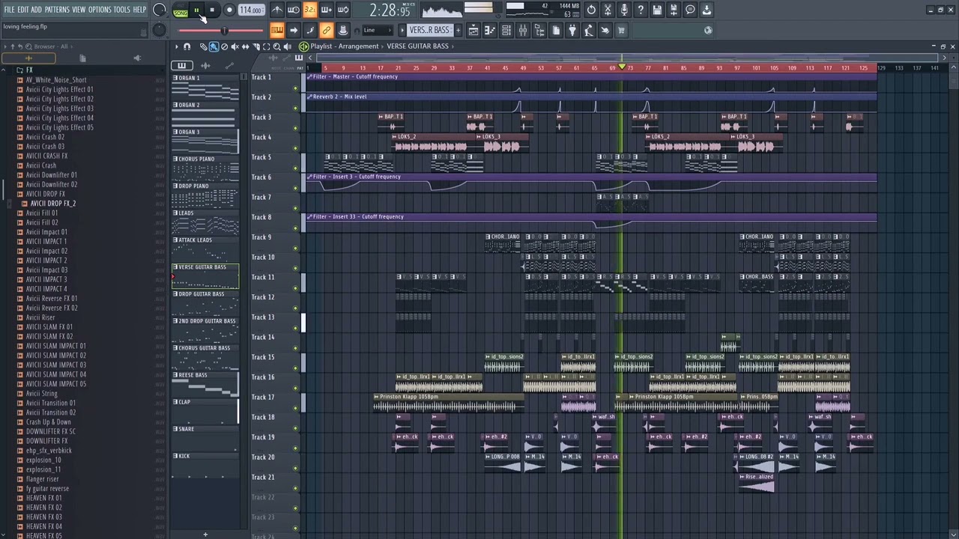Enable the countdown before recording icon
Viewport: 959px width, 539px height.
pyautogui.click(x=310, y=10)
